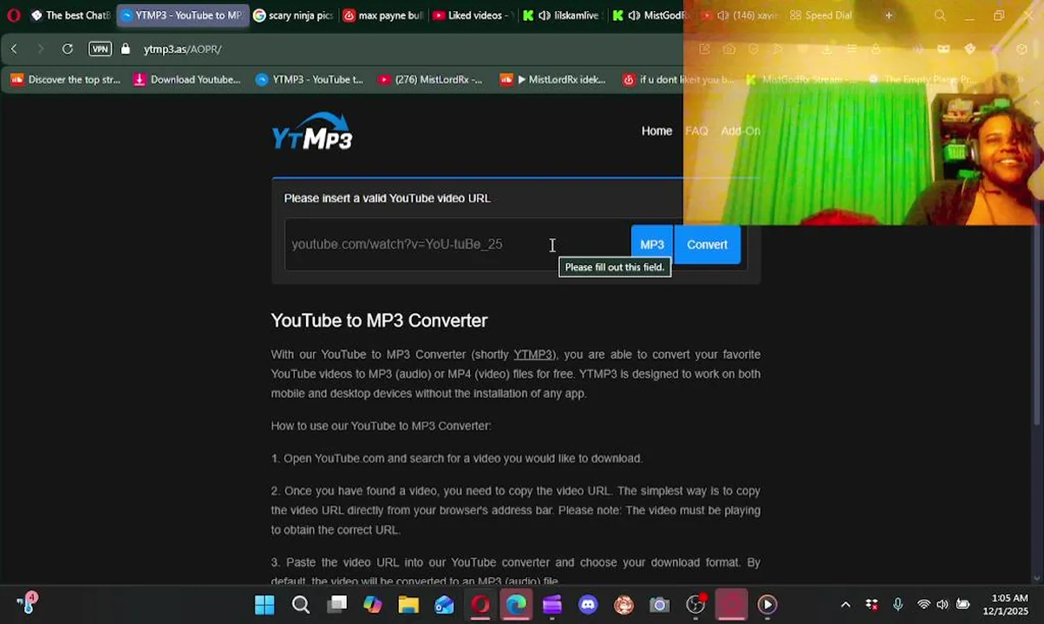Click the padlock site security icon
The height and width of the screenshot is (624, 1044).
coord(126,49)
